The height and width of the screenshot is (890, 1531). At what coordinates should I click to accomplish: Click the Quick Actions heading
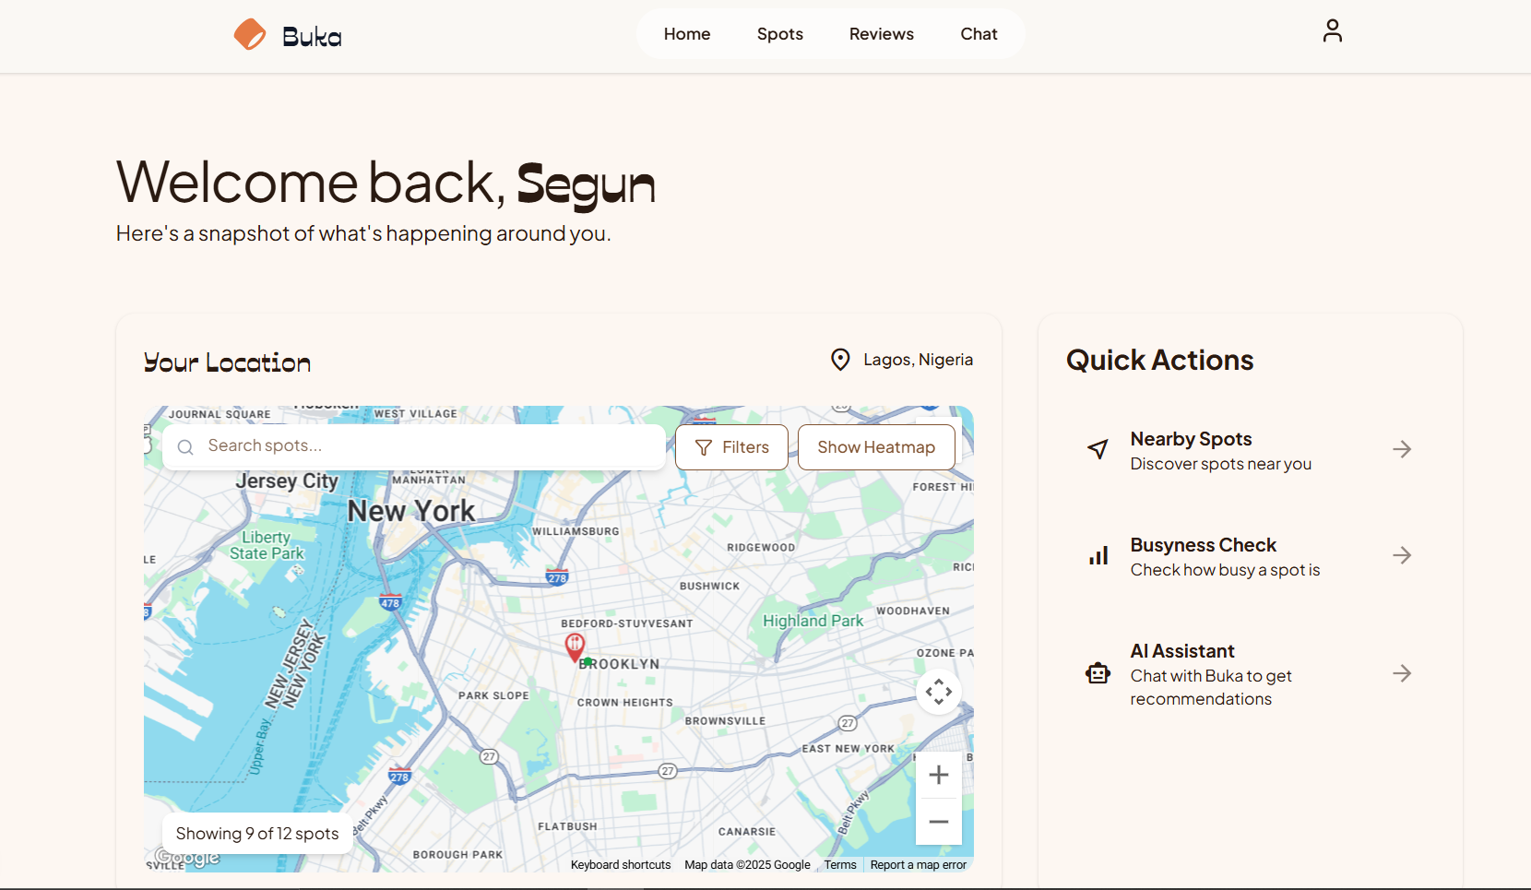point(1159,360)
